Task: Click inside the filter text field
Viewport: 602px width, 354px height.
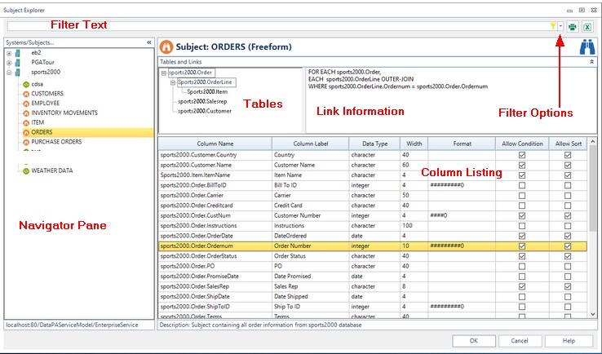Action: [x=277, y=27]
